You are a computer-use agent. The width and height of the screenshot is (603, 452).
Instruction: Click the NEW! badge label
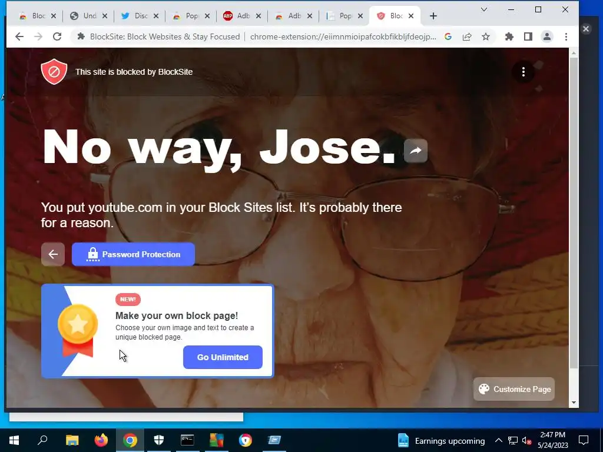point(128,300)
